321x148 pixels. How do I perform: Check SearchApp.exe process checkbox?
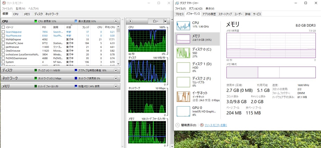pyautogui.click(x=3, y=32)
